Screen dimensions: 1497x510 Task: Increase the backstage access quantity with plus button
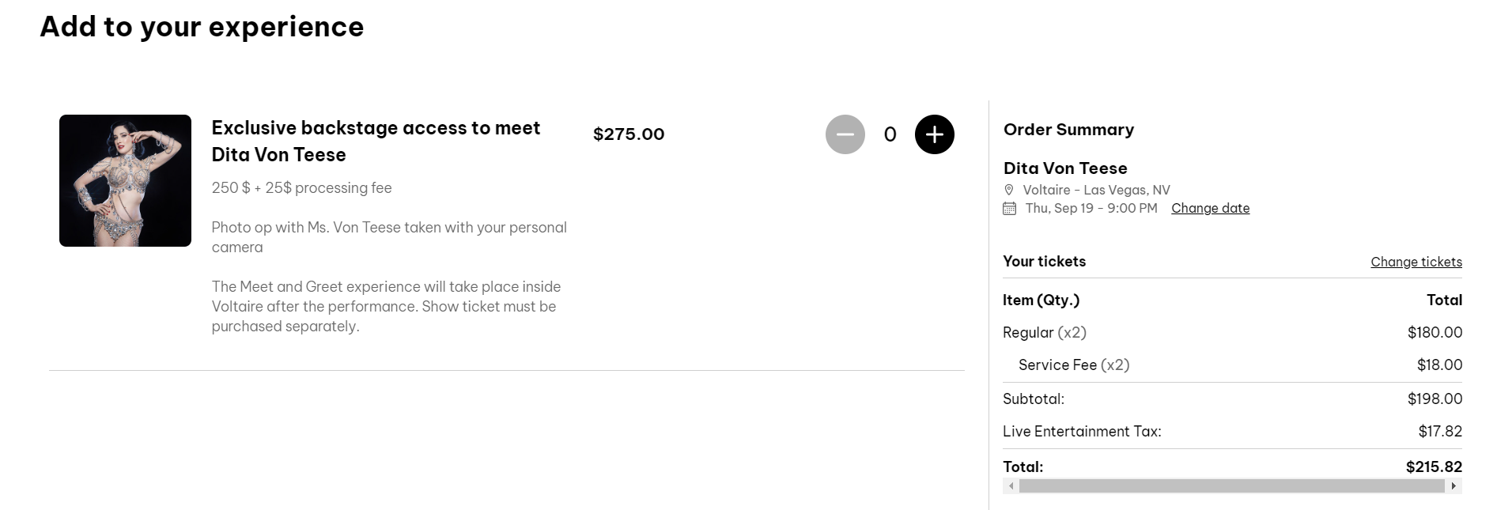point(934,134)
